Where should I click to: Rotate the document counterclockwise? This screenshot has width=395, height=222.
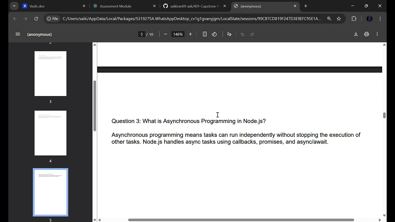point(214,34)
